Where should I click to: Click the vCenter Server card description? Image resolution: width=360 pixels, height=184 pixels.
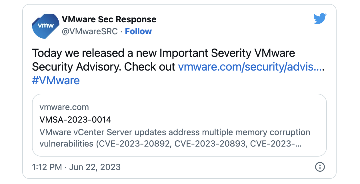(175, 138)
